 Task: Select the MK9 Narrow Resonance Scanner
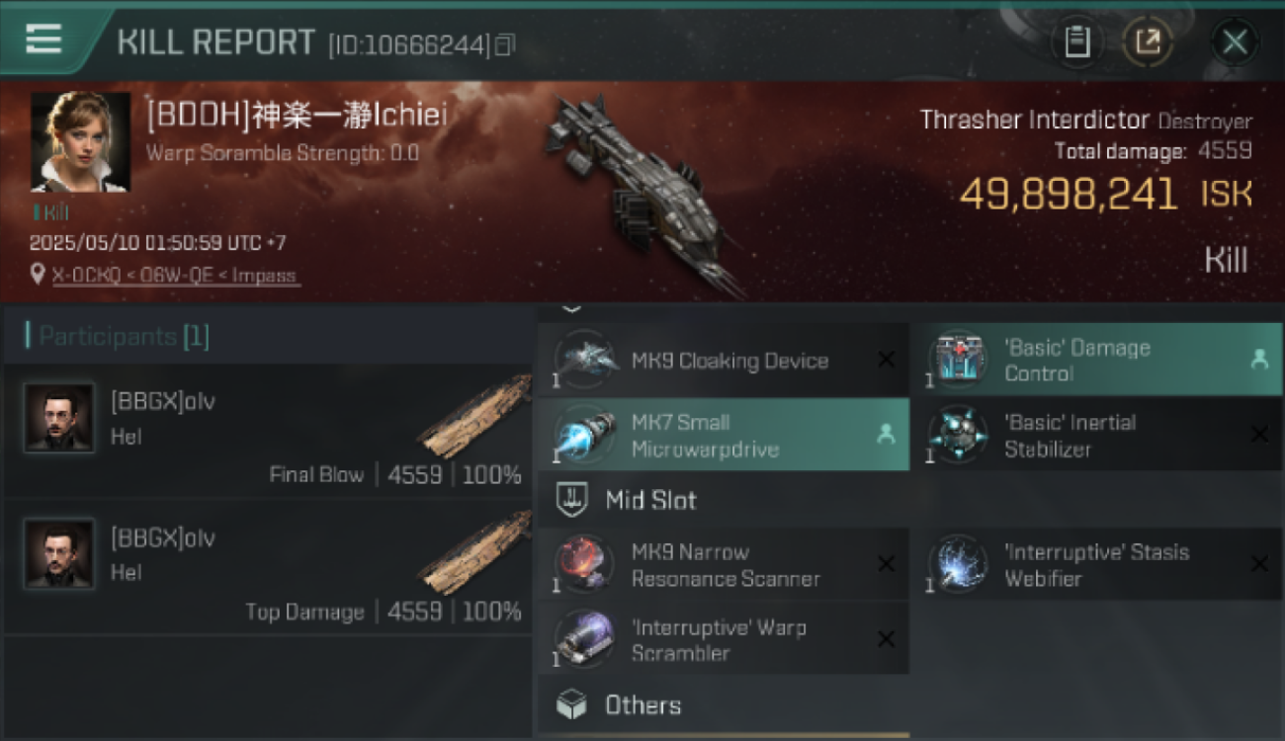(723, 564)
